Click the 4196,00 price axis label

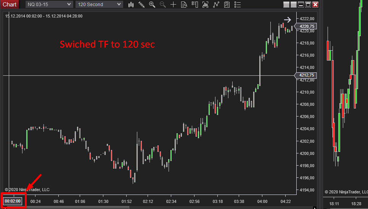(x=307, y=178)
